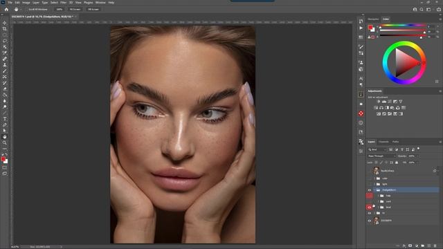
Task: Select the Move tool
Action: point(5,23)
